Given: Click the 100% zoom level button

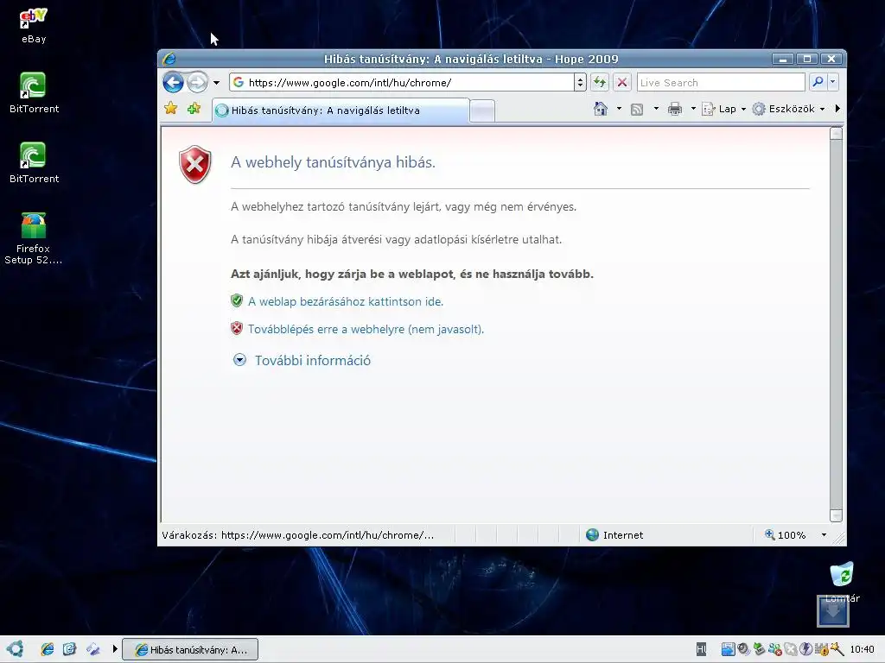Looking at the screenshot, I should click(785, 535).
